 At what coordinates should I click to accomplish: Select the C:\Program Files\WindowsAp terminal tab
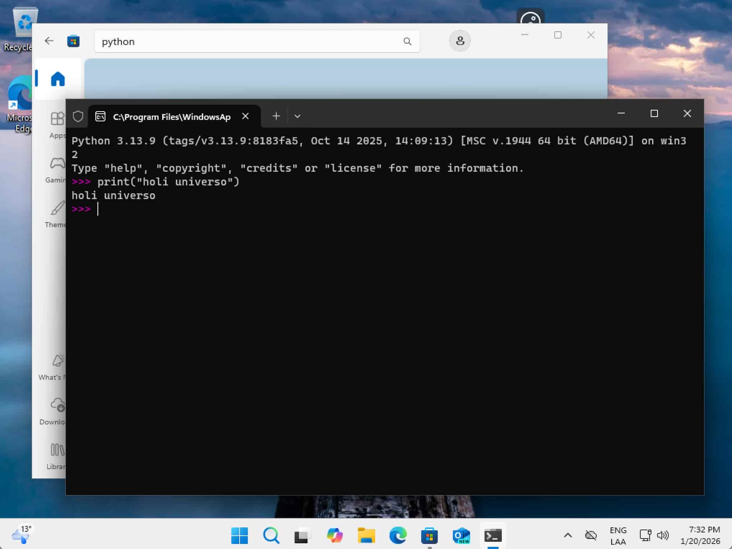click(172, 117)
